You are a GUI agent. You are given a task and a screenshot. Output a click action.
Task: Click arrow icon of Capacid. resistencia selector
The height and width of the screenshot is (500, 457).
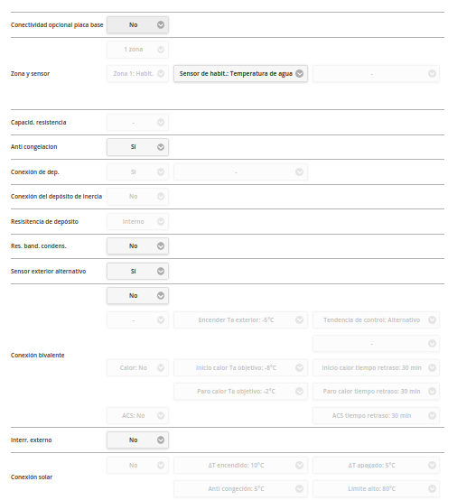point(161,123)
